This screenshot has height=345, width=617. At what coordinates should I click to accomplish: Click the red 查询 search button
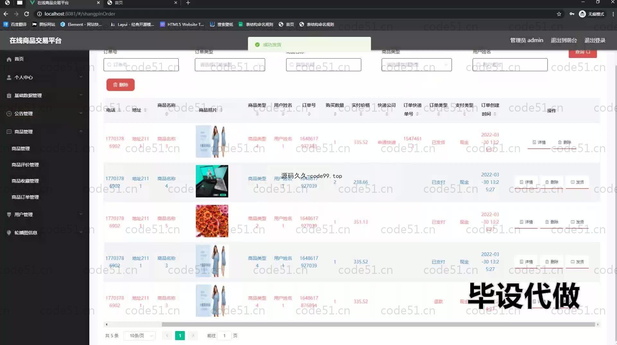[x=583, y=52]
